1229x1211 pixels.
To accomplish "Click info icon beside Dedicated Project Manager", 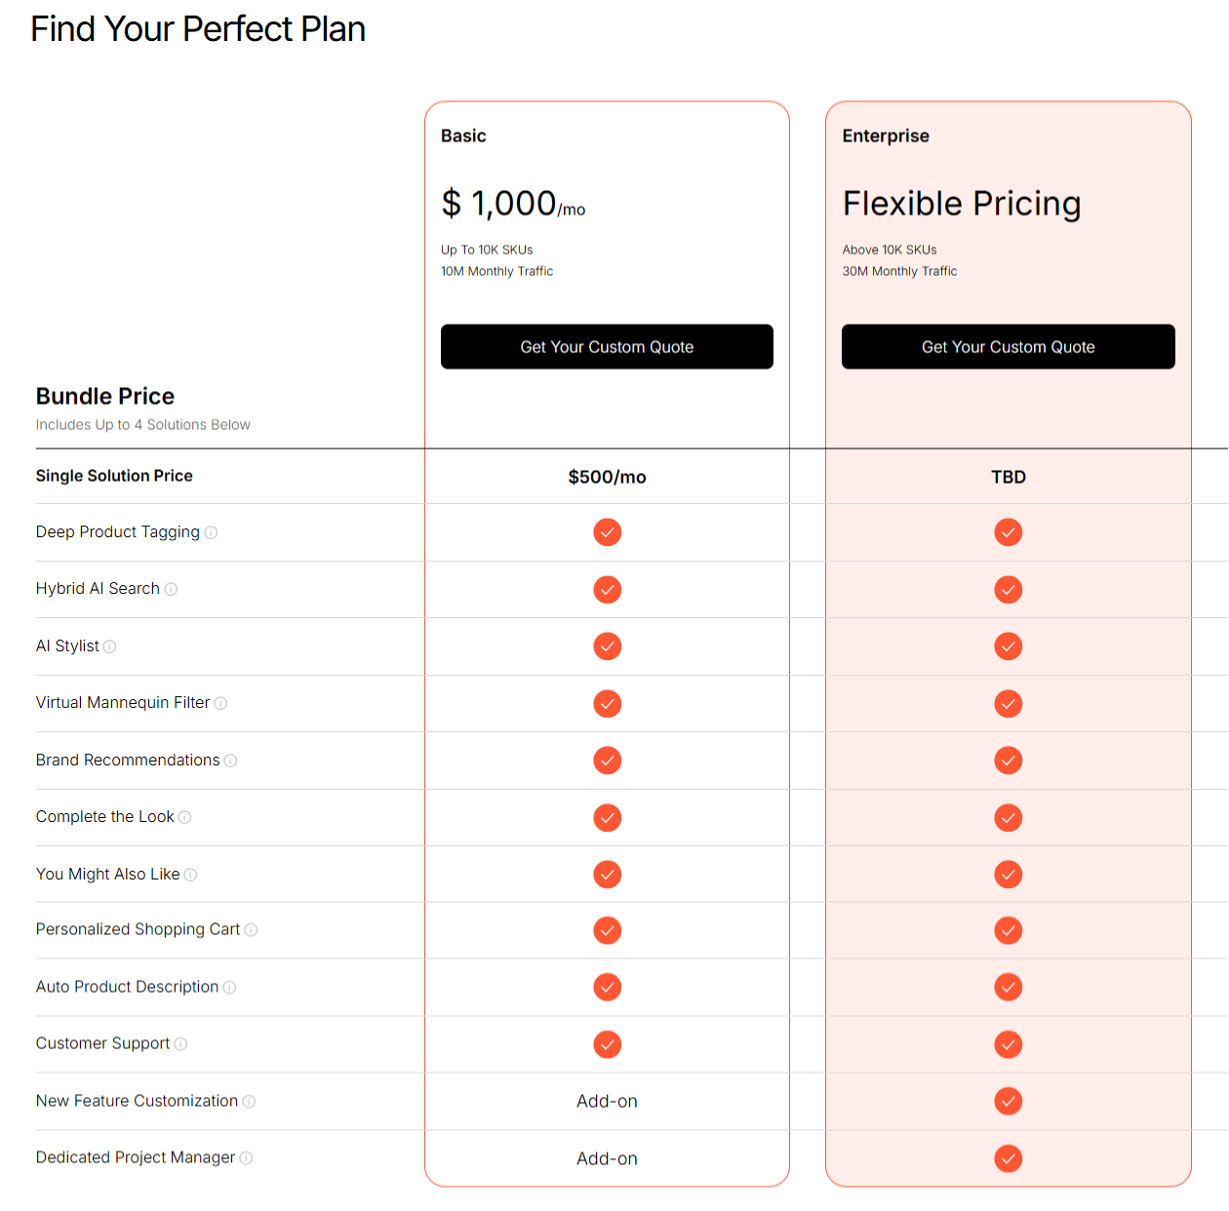I will (246, 1158).
